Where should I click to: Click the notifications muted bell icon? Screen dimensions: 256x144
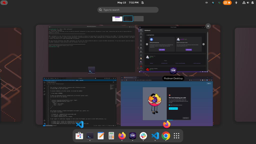142,2
